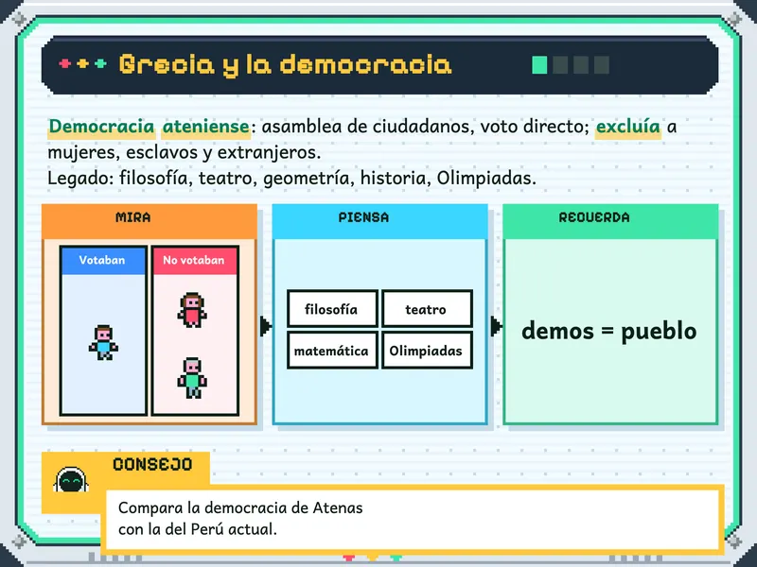Click the yellow plus sign in title bar
757x567 pixels.
[x=82, y=63]
